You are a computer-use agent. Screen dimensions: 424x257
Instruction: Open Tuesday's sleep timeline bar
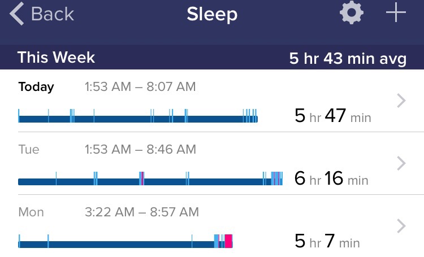pos(150,181)
